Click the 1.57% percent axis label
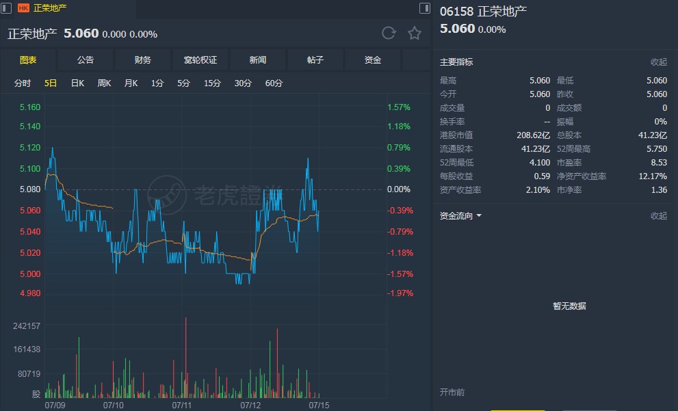678x411 pixels. point(399,107)
